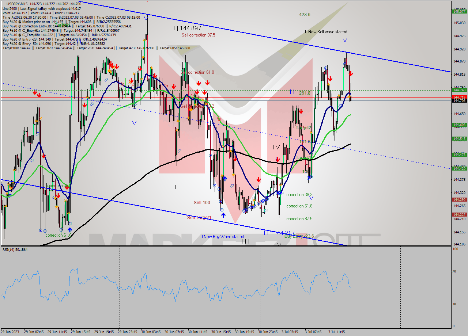Click the RSI scale value 70
The width and height of the screenshot is (468, 336).
point(454,271)
